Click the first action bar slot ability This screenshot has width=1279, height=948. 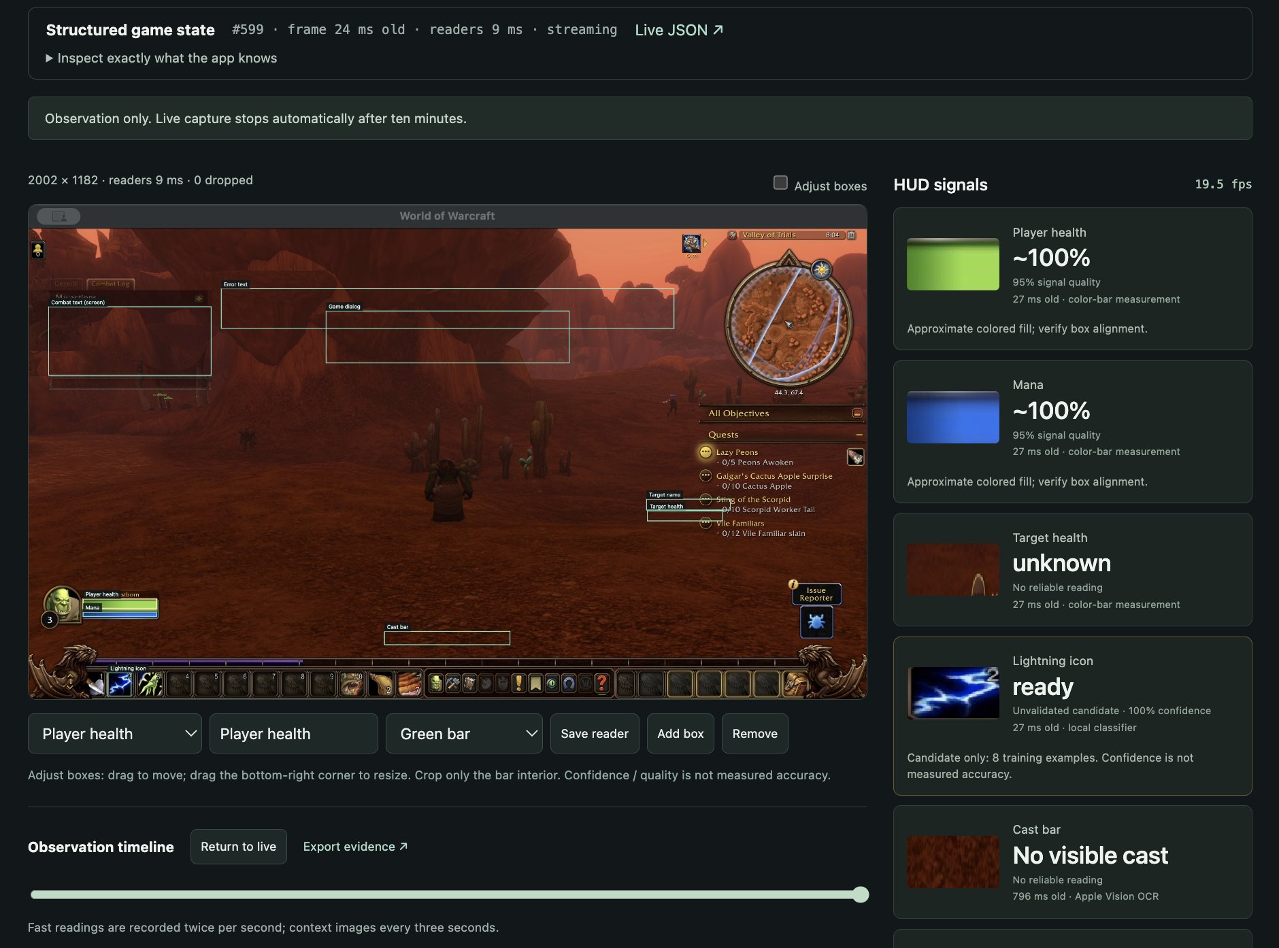tap(96, 685)
